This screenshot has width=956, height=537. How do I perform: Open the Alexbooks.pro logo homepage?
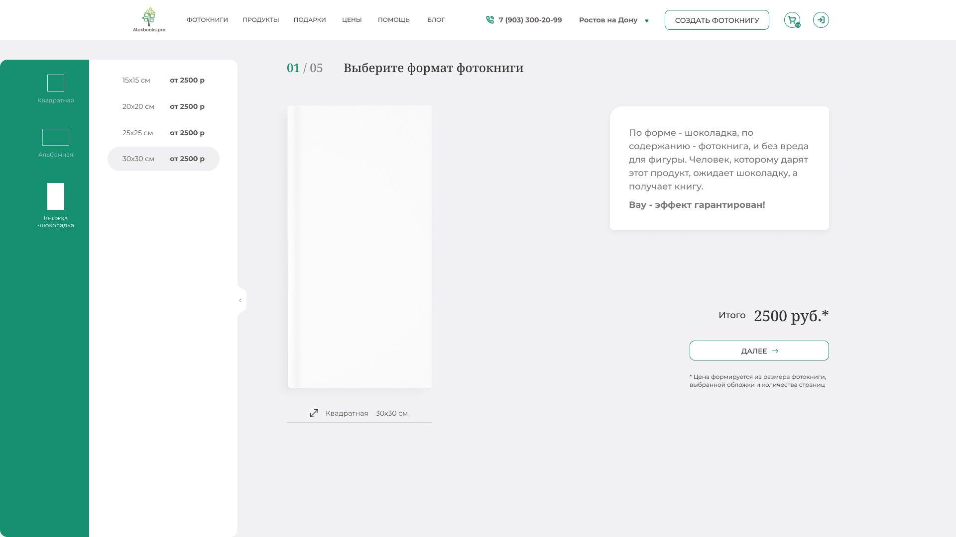click(x=149, y=20)
